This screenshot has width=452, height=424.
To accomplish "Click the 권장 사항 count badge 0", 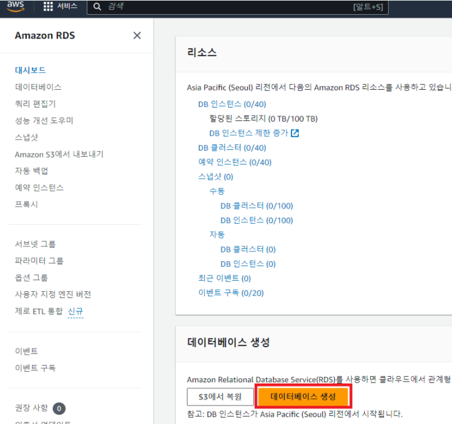I will [x=59, y=409].
